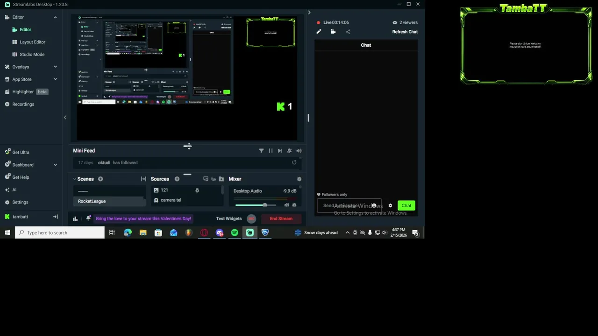Open Rocket League taskbar icon

coord(265,233)
